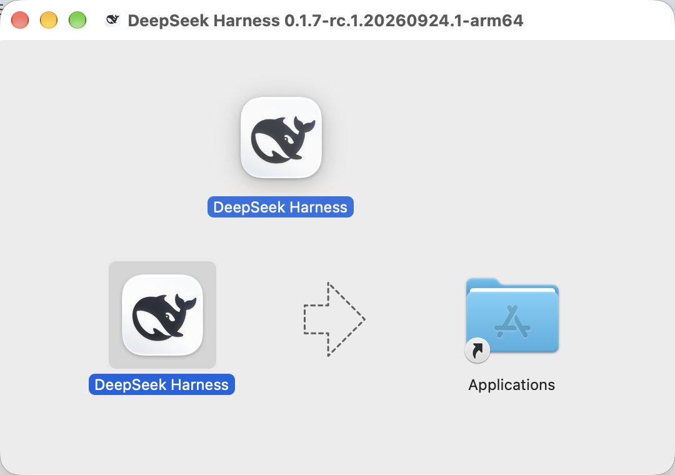
Task: Click the window title DeepSeek Harness 0.1.7-rc.1.20260924.1-arm64
Action: point(326,20)
